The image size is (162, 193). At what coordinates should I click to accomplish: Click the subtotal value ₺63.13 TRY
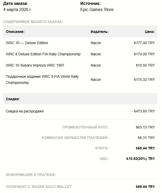[145, 127]
